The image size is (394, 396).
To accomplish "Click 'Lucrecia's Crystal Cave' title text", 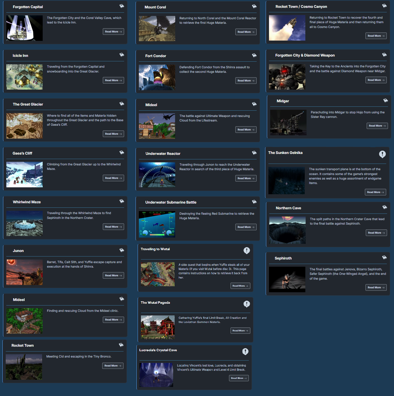I will coord(158,350).
